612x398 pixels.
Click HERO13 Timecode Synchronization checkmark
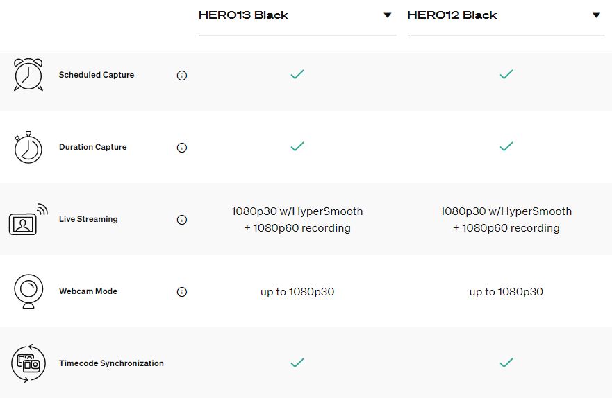[297, 363]
